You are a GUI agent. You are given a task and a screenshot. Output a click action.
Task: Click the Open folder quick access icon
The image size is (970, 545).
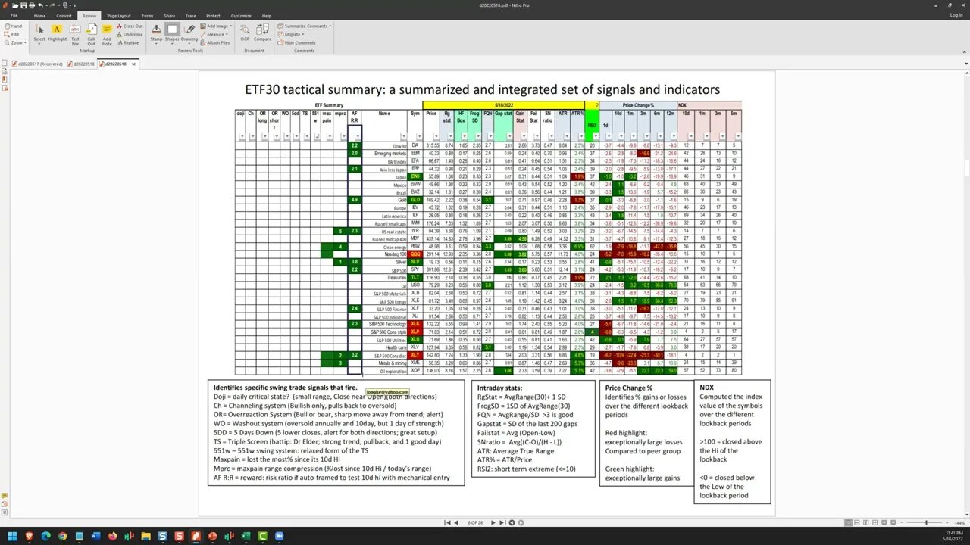pyautogui.click(x=14, y=5)
